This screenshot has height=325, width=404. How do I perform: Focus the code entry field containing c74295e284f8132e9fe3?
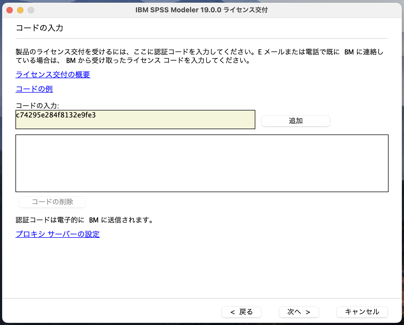(x=135, y=120)
